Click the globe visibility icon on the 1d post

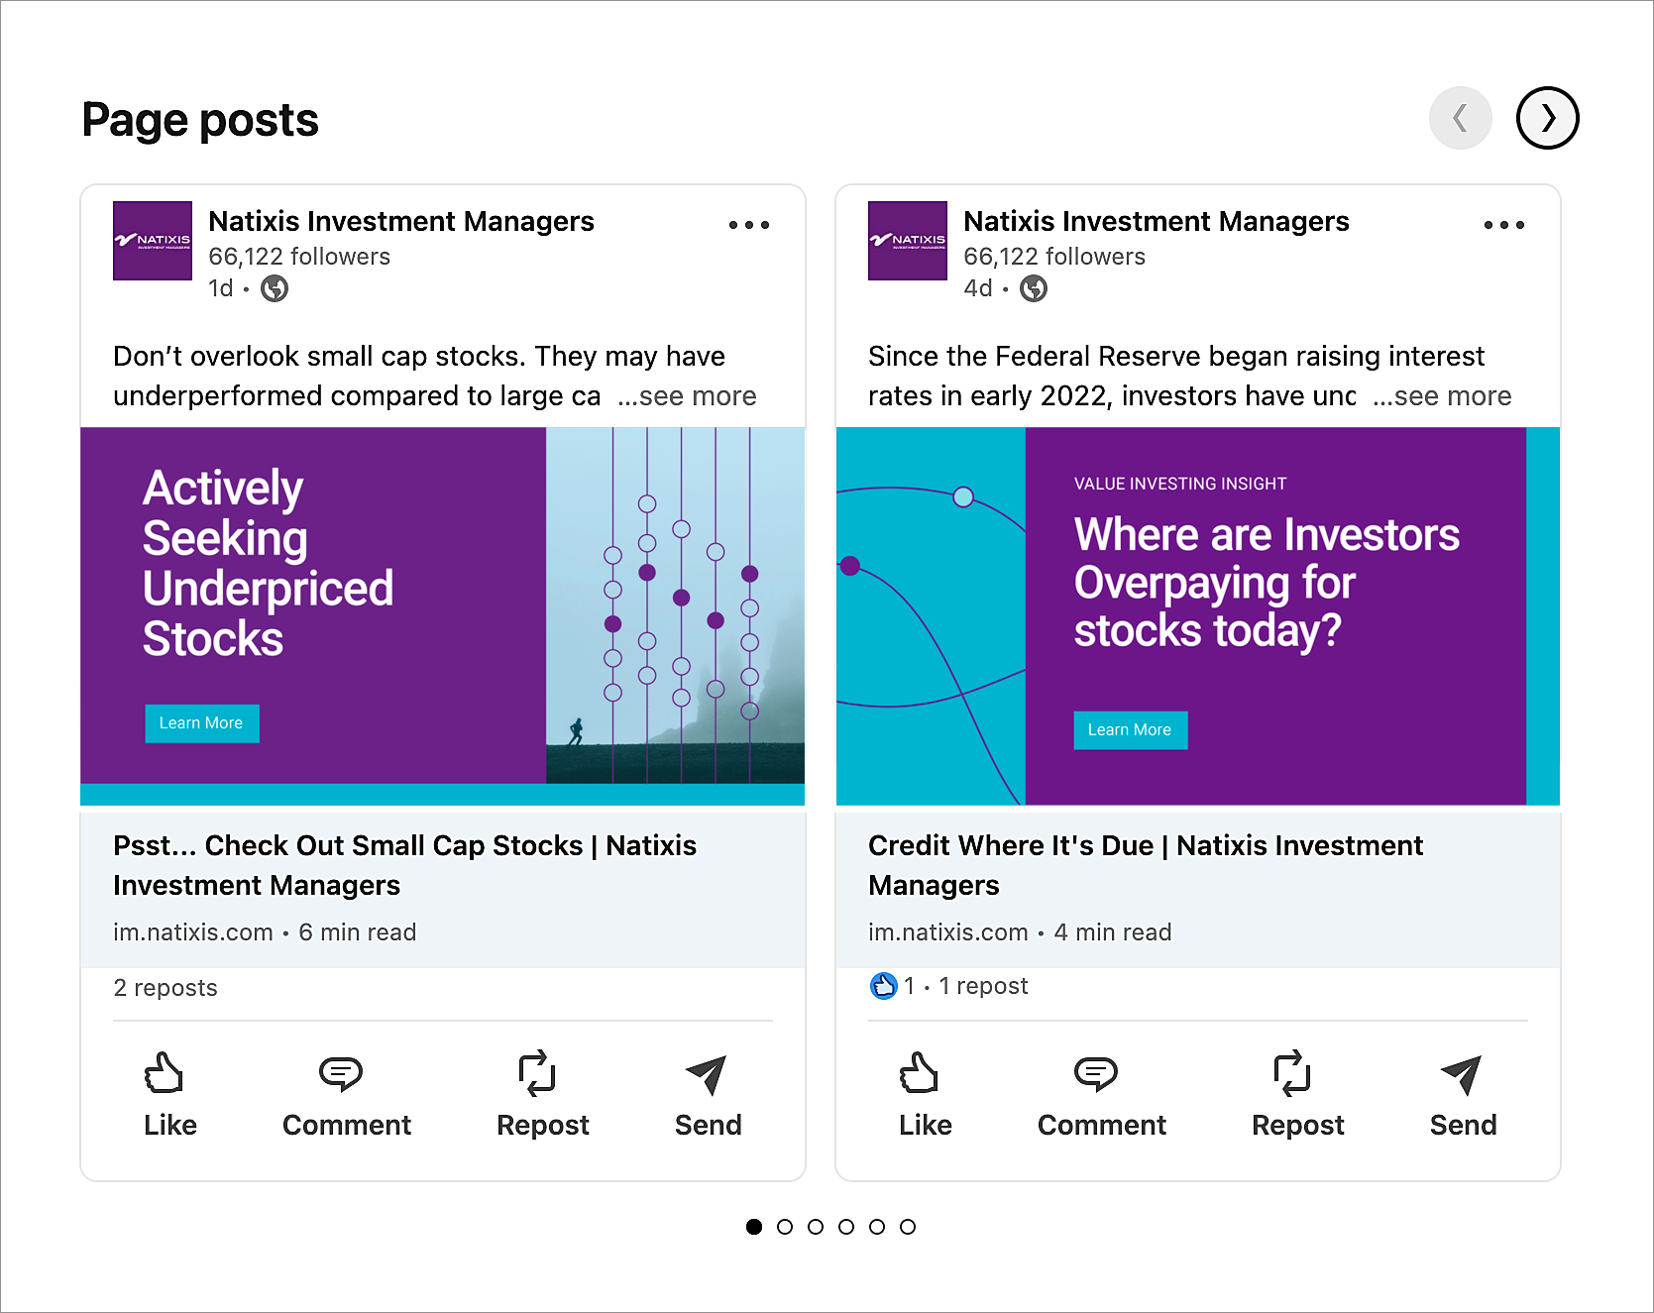coord(275,288)
